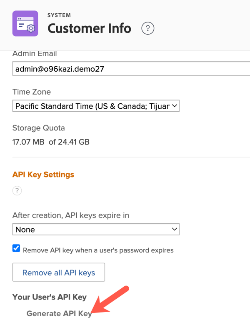Click the purple Customer Info system icon
The height and width of the screenshot is (325, 250).
coord(25,23)
